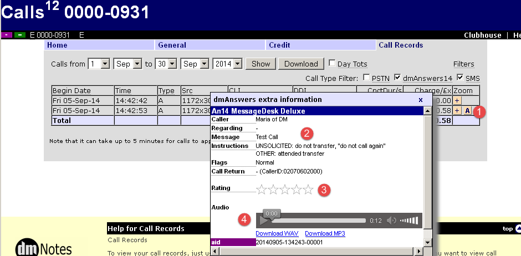Open the start day dropdown showing 1

point(99,64)
